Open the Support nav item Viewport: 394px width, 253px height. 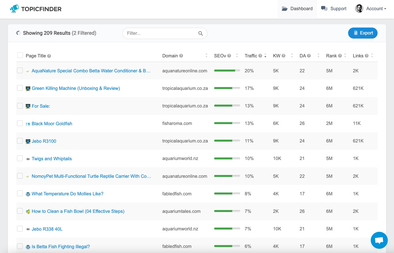[334, 9]
